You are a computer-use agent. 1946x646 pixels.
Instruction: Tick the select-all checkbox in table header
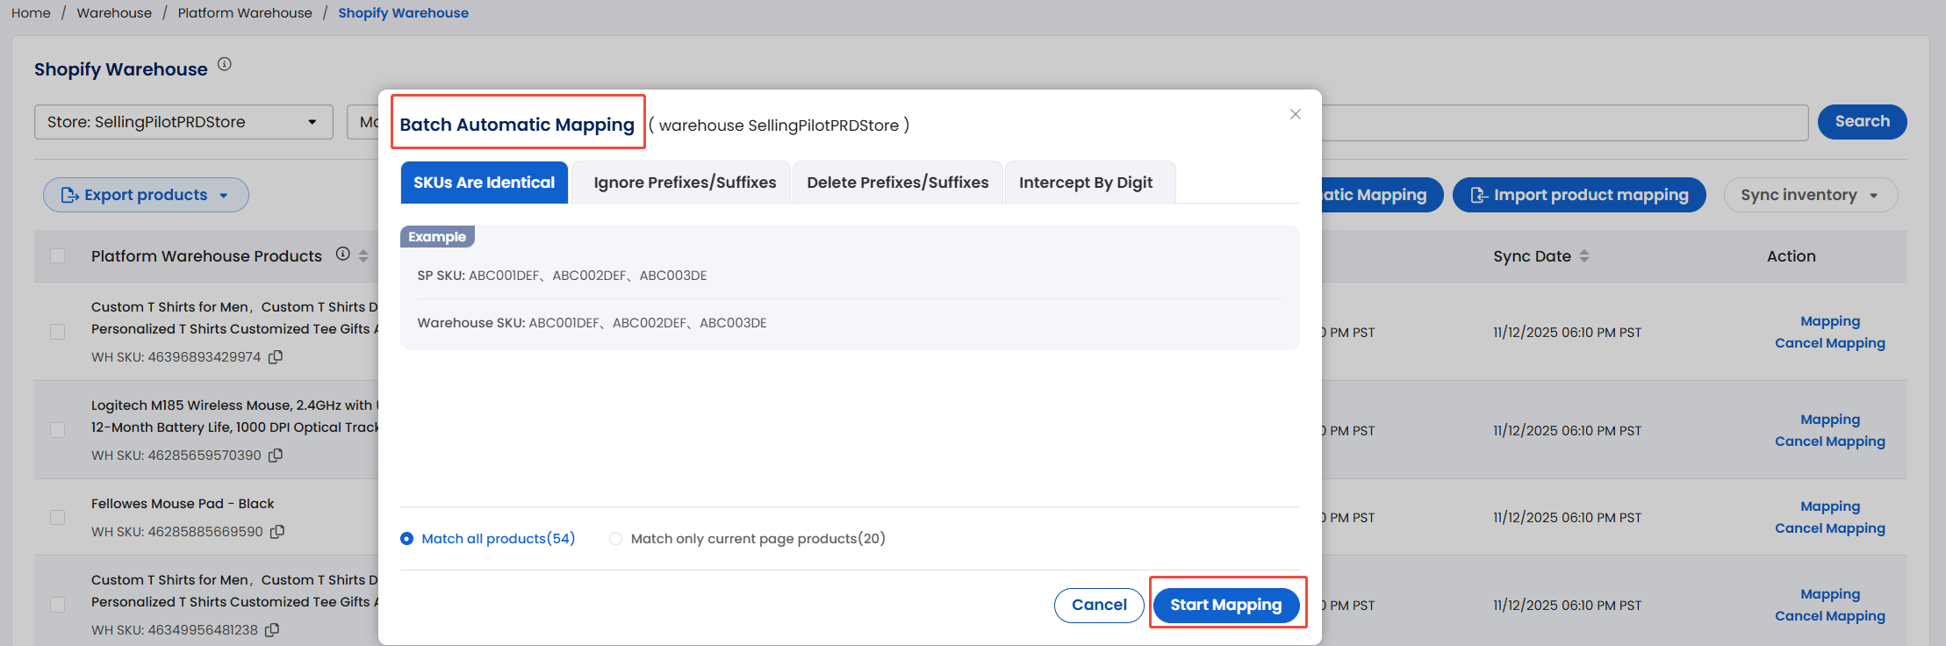(x=58, y=256)
